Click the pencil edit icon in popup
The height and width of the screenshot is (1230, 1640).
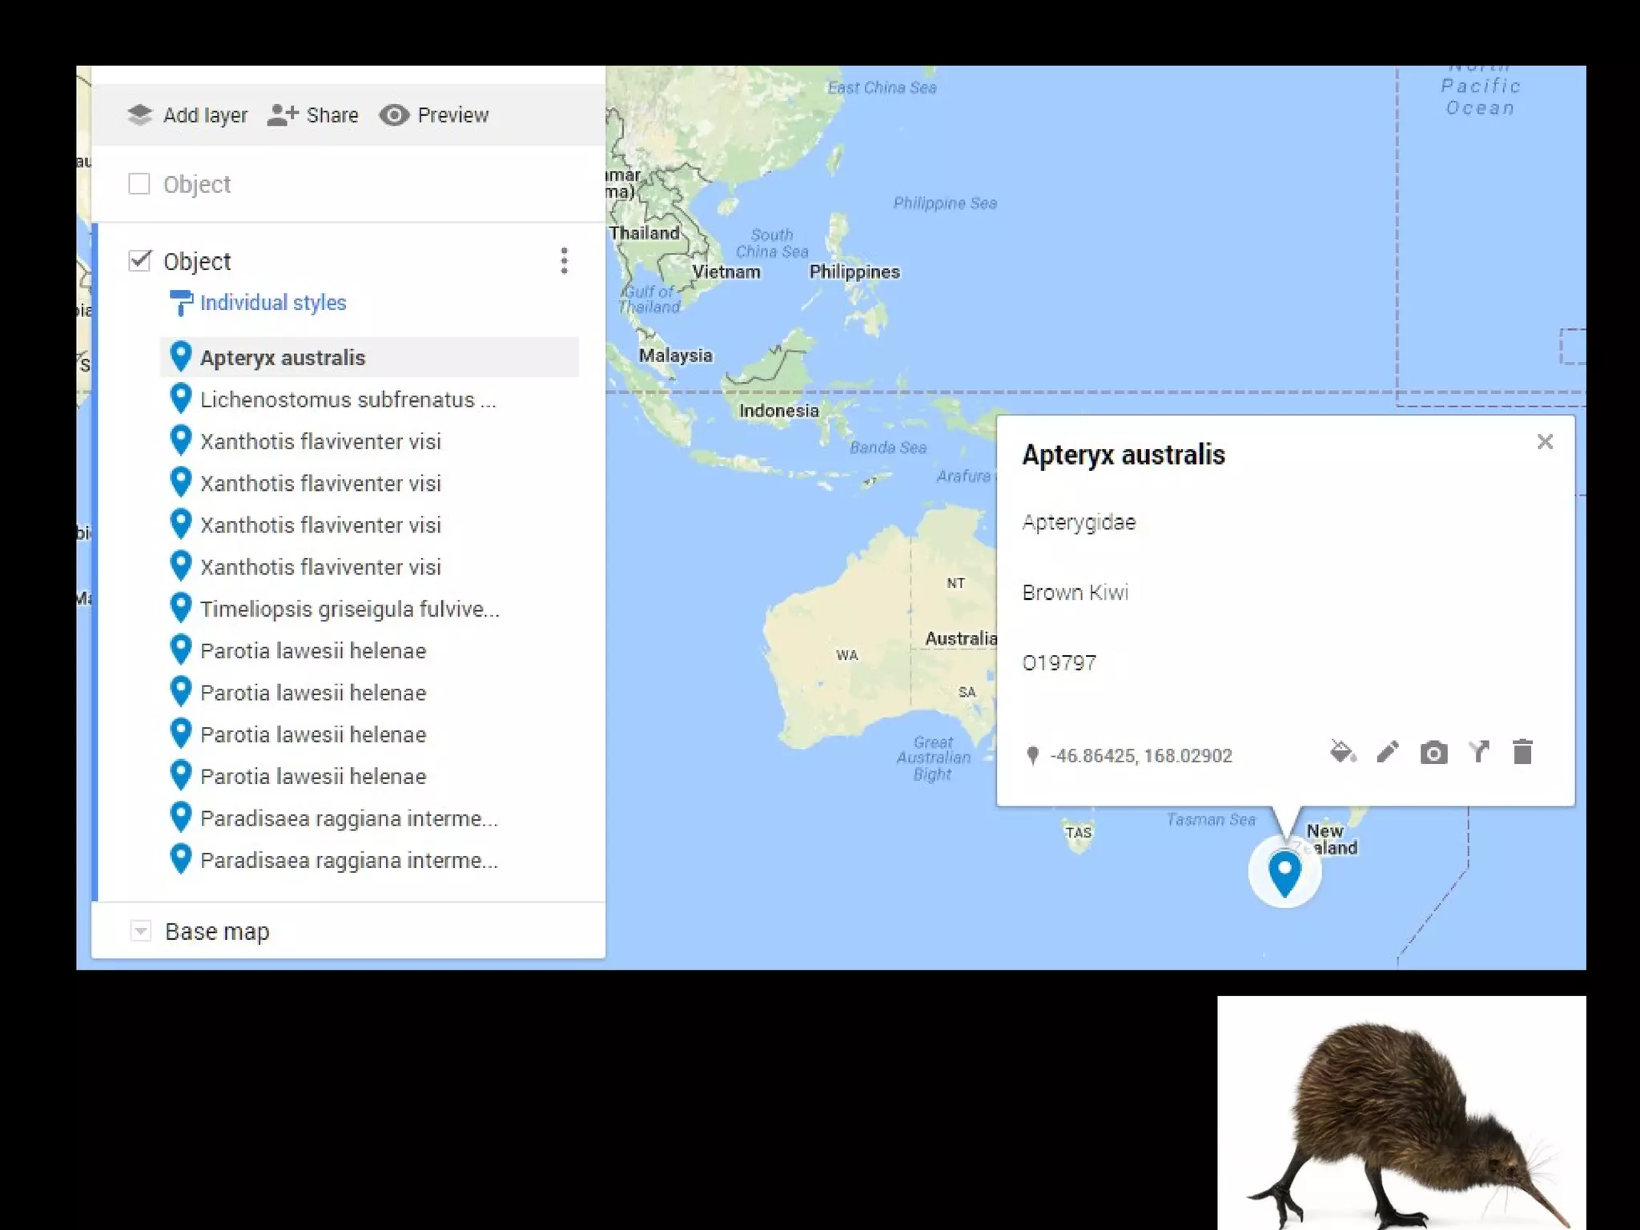click(1388, 753)
